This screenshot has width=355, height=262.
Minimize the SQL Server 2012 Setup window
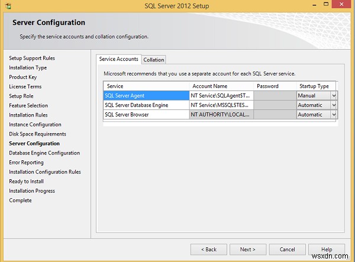314,5
